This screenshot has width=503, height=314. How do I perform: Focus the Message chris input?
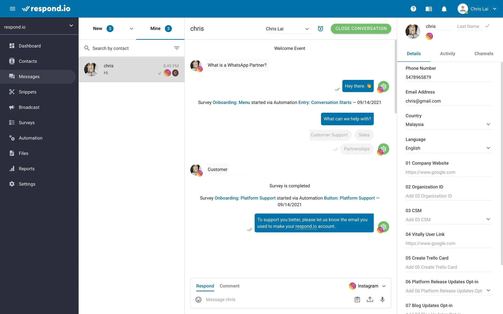(x=277, y=299)
